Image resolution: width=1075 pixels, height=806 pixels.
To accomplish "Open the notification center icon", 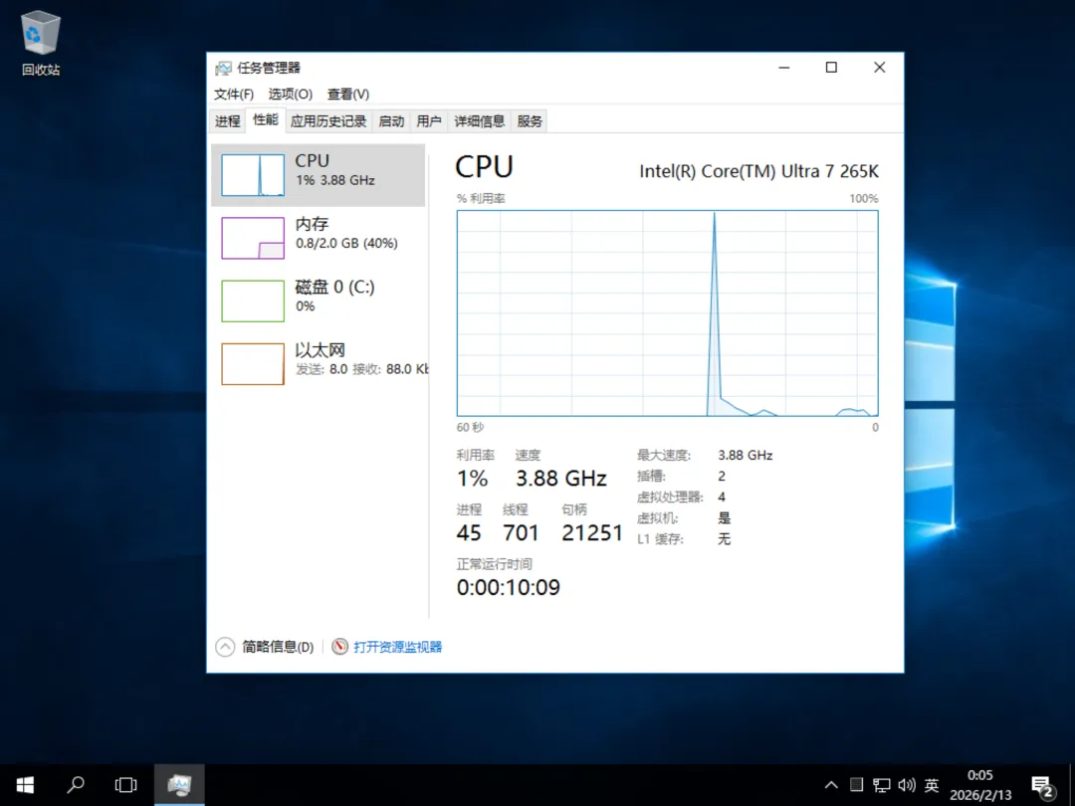I will pos(1042,786).
